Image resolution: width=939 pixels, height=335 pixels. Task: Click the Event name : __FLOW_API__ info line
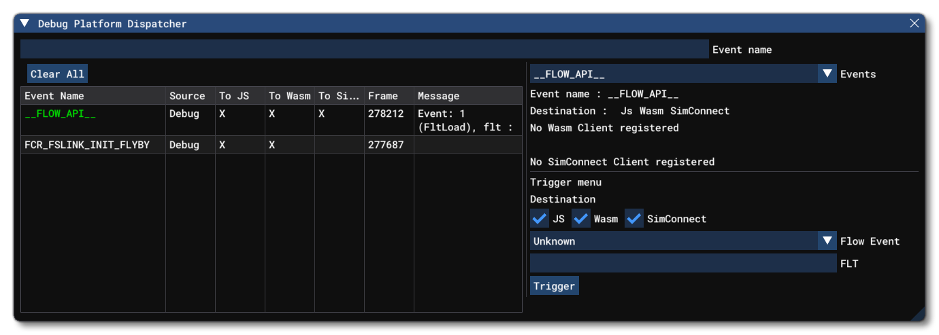(x=604, y=94)
